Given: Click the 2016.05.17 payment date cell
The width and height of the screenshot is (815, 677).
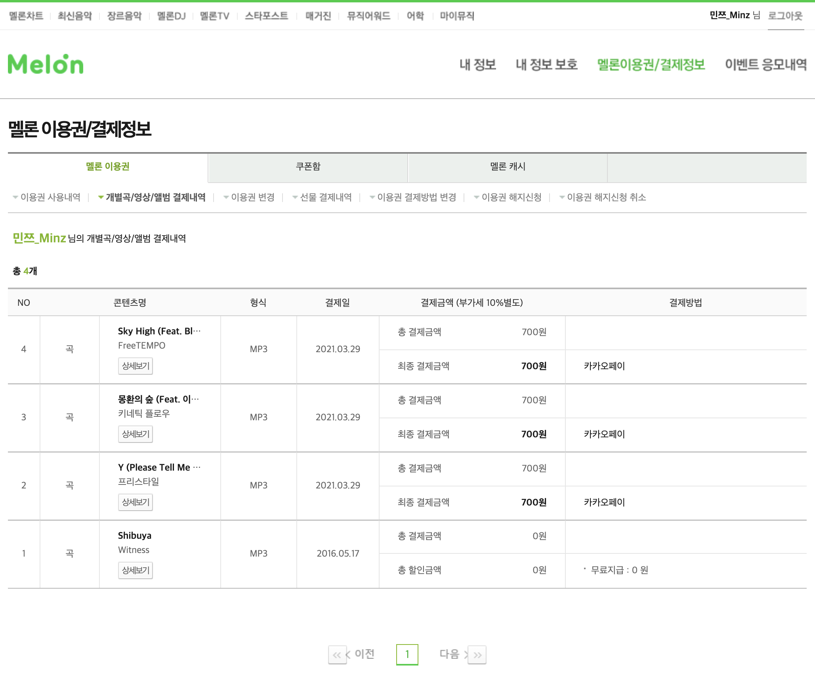Looking at the screenshot, I should (338, 553).
